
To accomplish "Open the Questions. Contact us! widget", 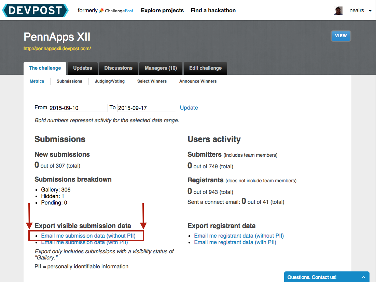I will 326,277.
